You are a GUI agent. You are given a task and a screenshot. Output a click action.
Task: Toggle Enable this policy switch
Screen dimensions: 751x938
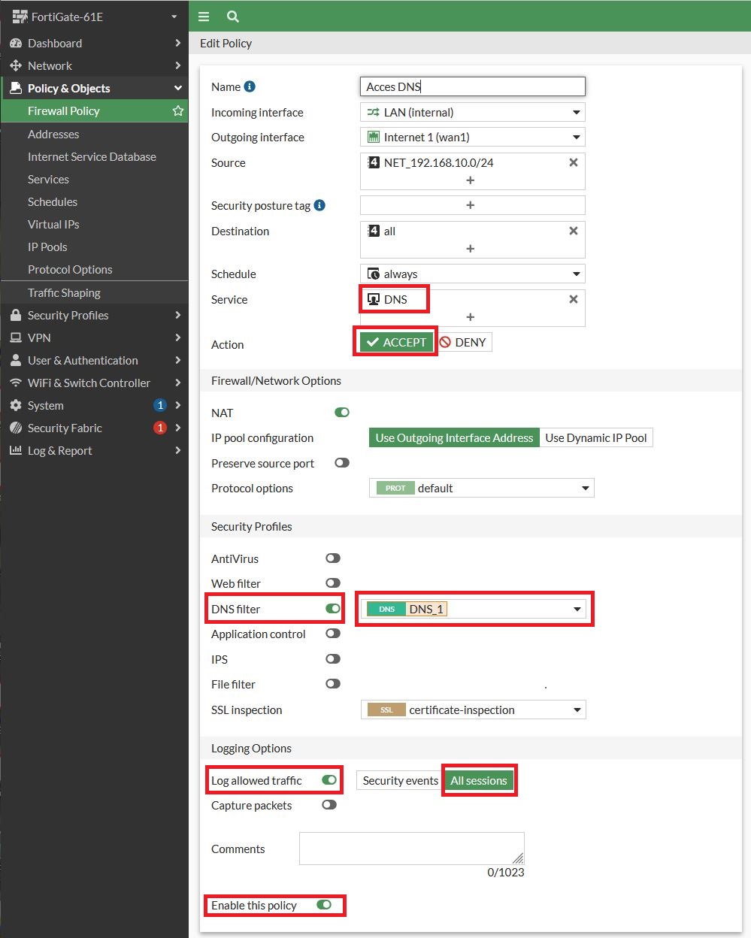click(324, 905)
